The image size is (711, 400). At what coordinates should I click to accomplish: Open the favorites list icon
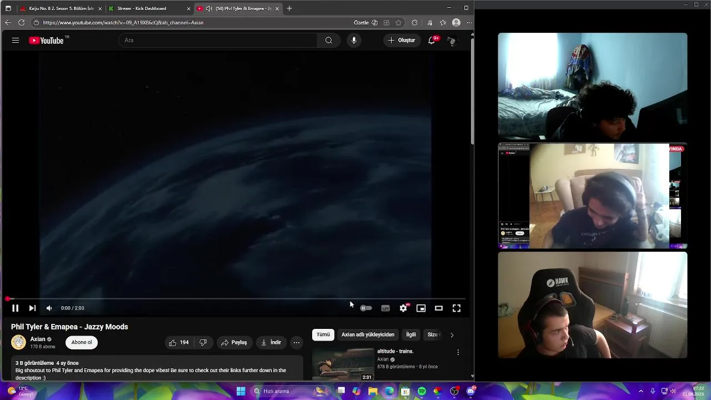tap(443, 23)
